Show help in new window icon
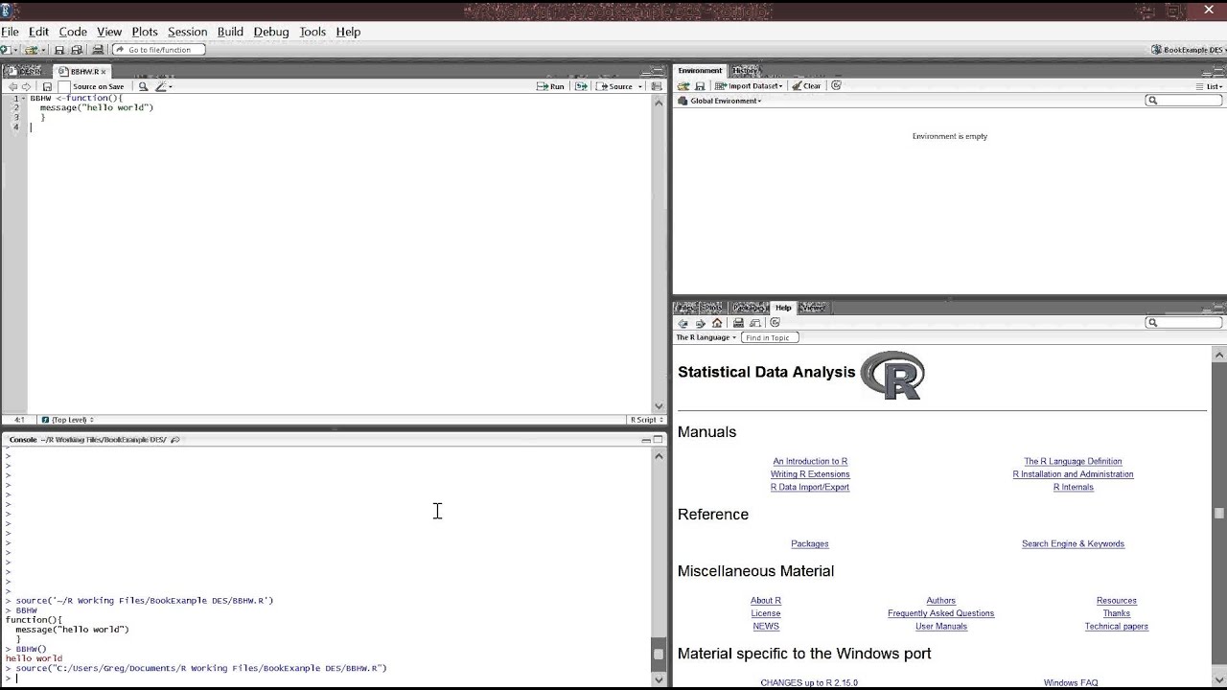1227x690 pixels. tap(755, 323)
